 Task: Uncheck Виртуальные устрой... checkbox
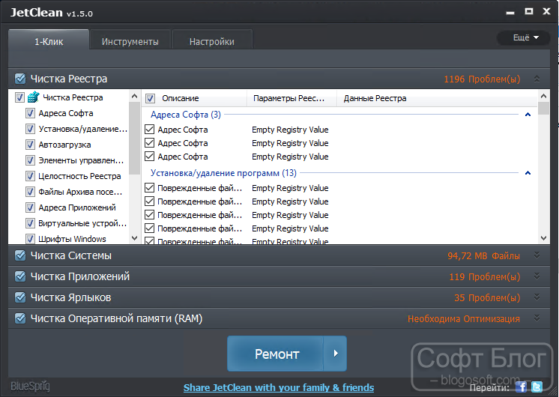click(30, 223)
